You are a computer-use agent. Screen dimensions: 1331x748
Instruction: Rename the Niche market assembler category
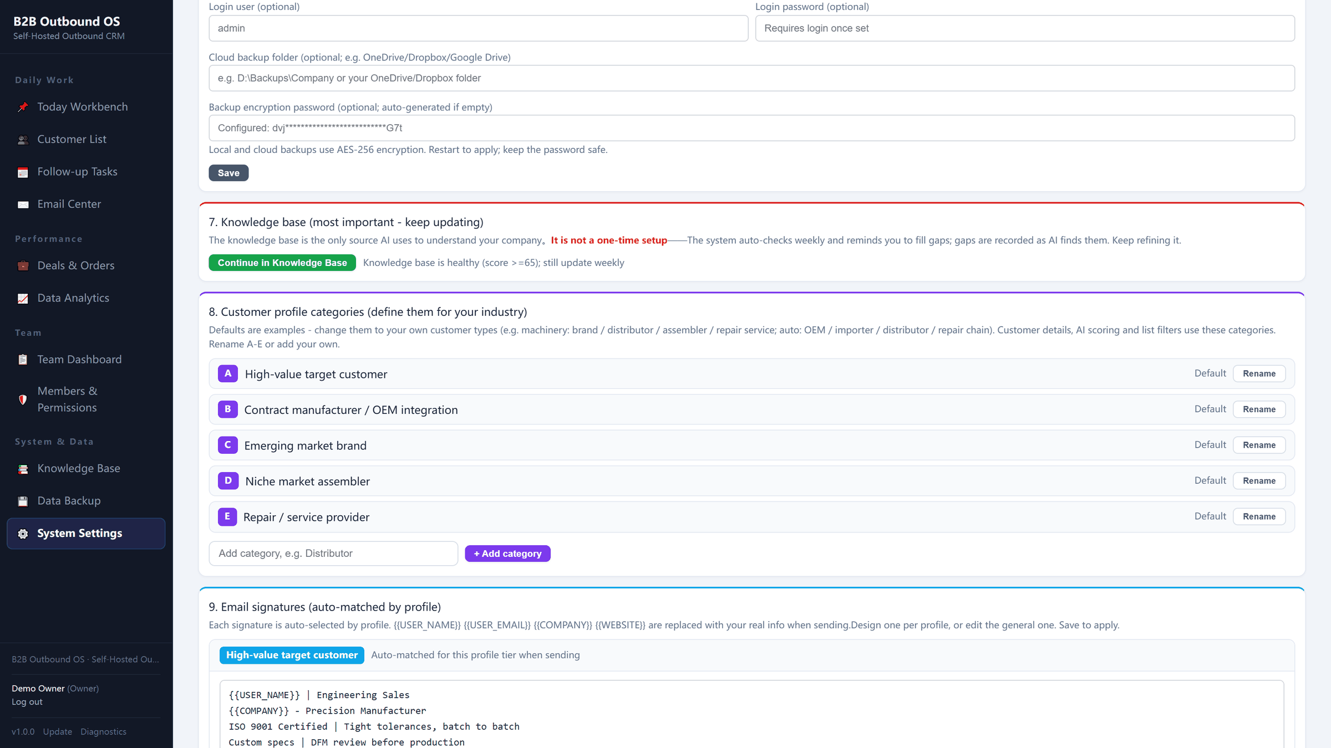(x=1259, y=481)
